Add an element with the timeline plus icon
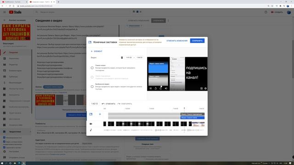Screen dimensions: 294x165 [x=100, y=114]
